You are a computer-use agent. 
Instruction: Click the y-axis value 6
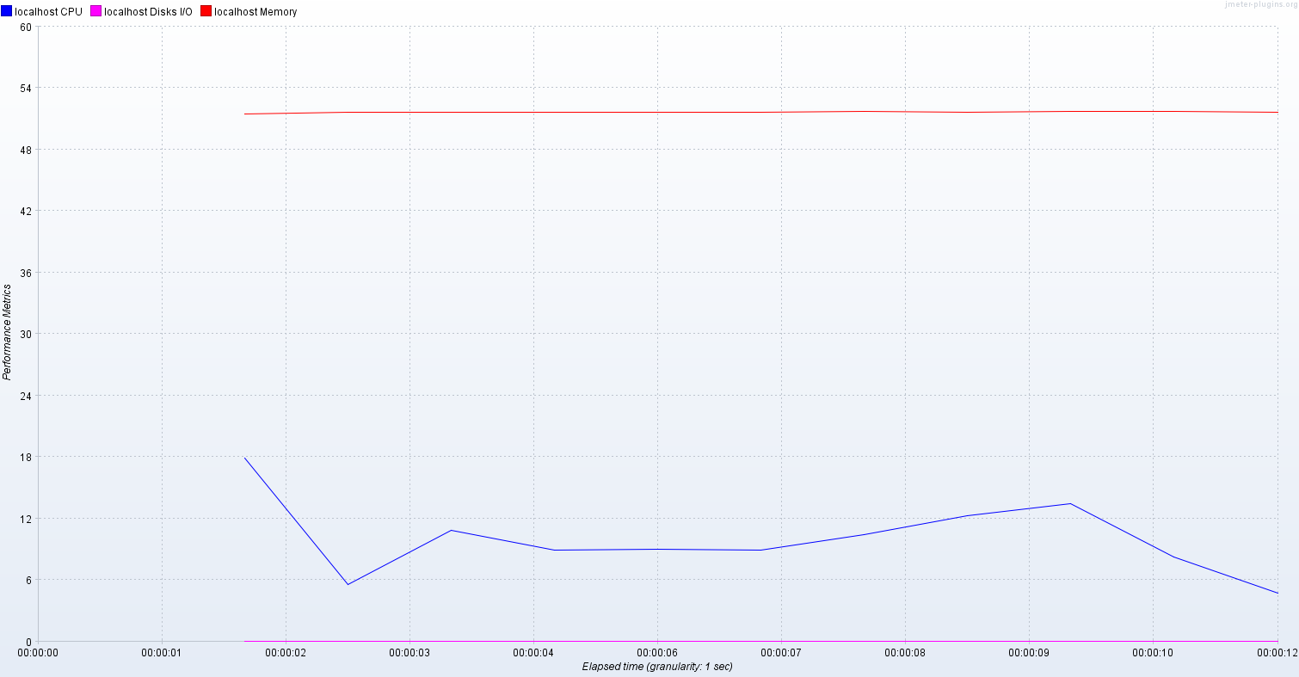coord(28,580)
